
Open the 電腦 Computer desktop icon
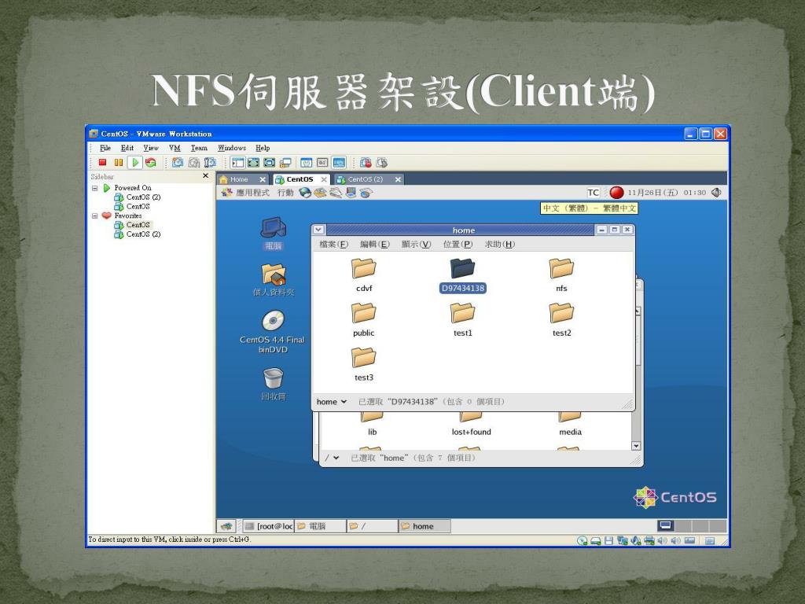point(274,234)
